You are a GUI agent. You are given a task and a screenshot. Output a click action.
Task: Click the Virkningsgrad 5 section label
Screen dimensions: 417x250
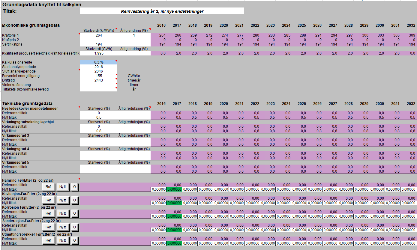16,162
